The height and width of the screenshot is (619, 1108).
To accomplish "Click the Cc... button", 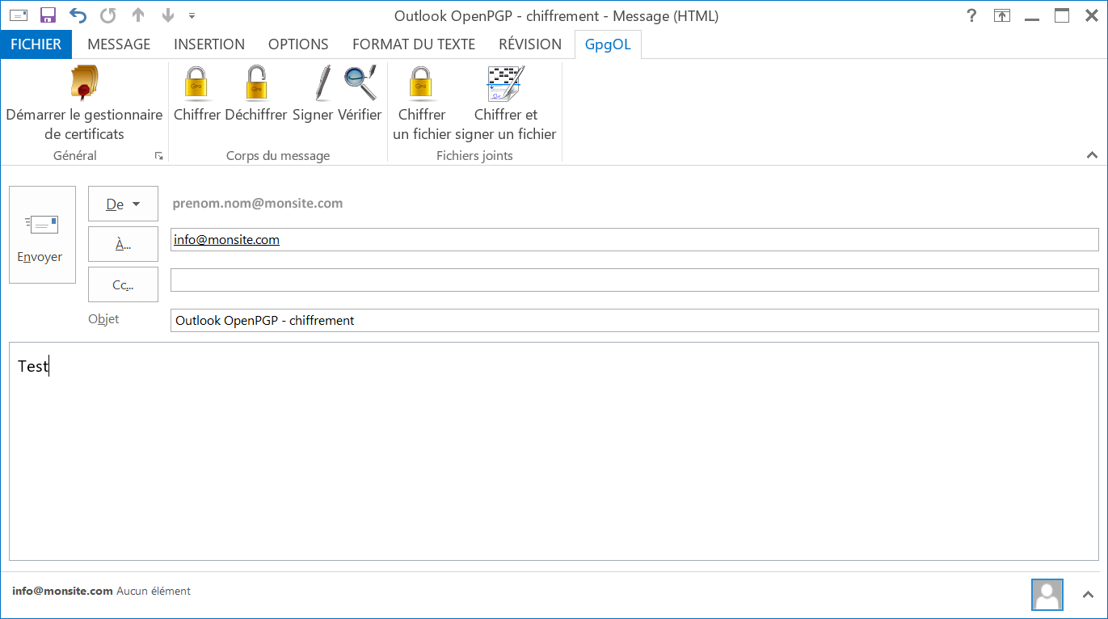I will 123,284.
